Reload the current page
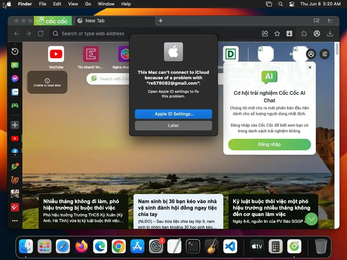347x260 pixels. 41,34
